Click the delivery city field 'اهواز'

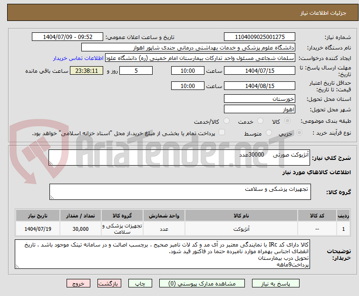(x=260, y=109)
